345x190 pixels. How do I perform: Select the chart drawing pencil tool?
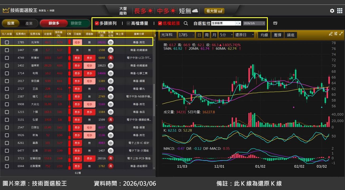click(x=331, y=34)
